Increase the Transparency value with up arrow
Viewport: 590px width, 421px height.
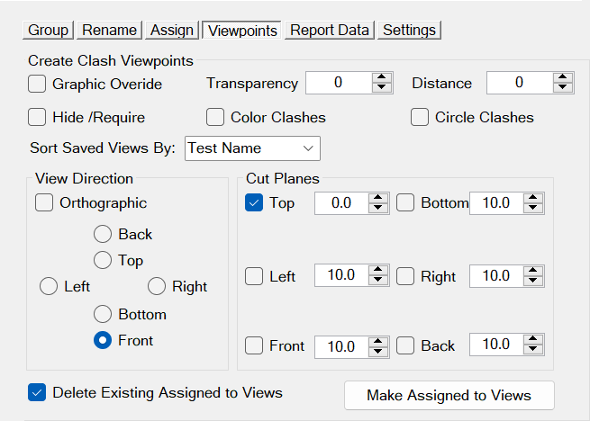click(383, 78)
